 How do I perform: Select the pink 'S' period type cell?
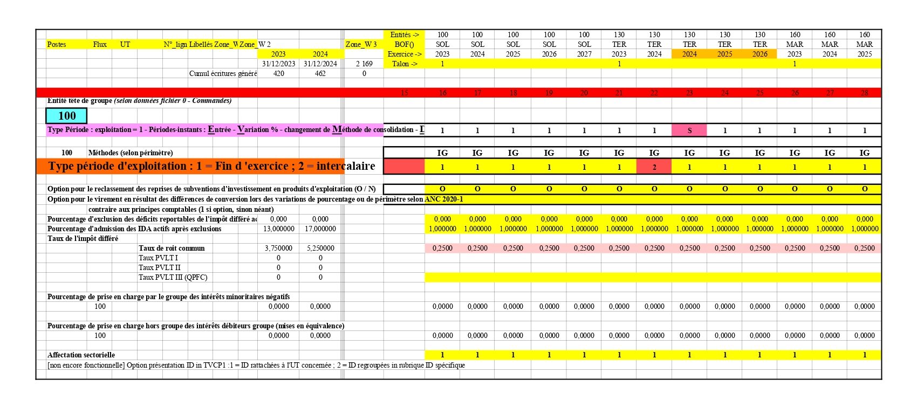(689, 130)
